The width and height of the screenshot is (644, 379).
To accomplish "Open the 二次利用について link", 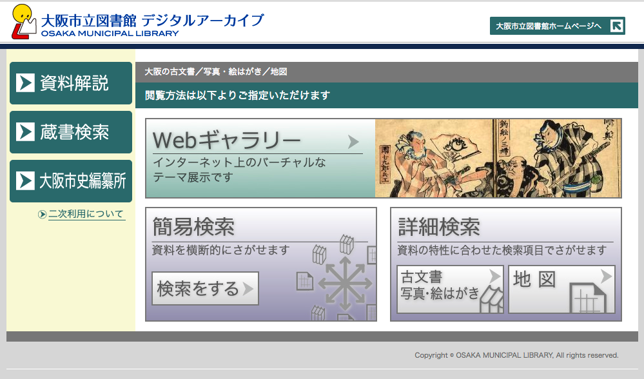I will [86, 214].
